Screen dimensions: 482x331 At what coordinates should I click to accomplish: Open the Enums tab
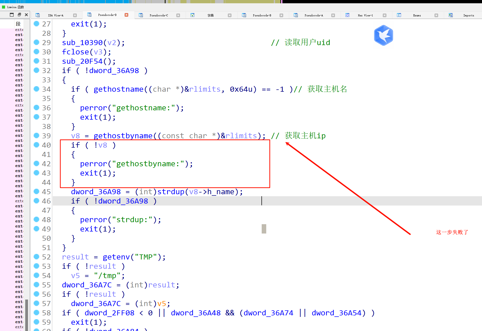pos(417,15)
